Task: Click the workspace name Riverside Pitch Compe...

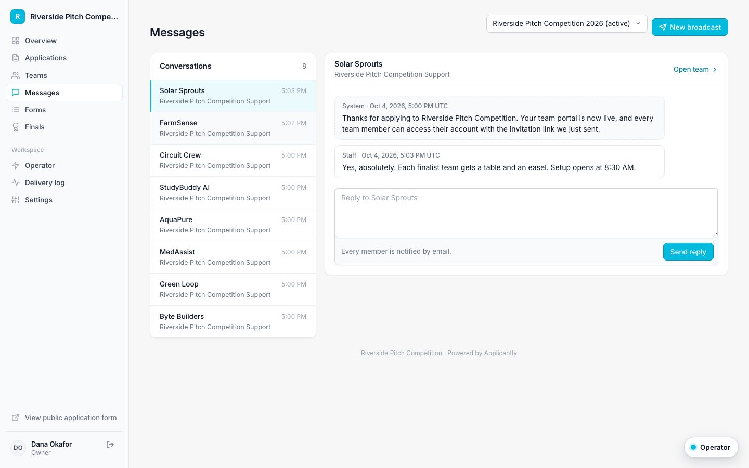Action: coord(74,17)
